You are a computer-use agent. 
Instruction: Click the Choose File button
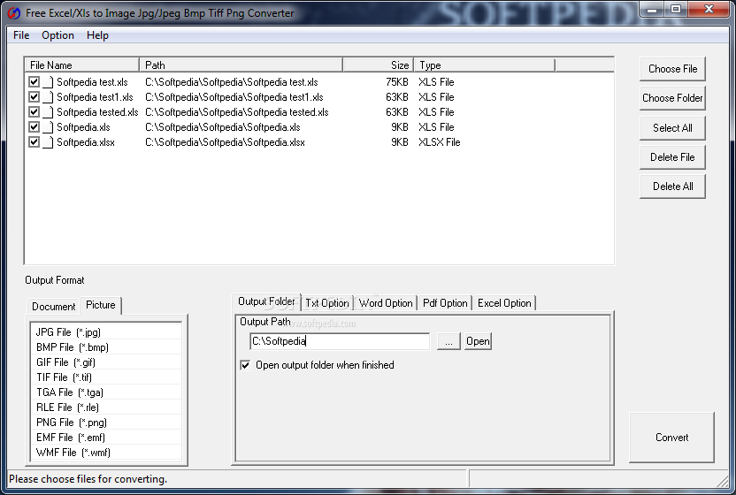click(672, 69)
